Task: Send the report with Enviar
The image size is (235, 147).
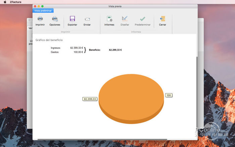Action: click(87, 19)
